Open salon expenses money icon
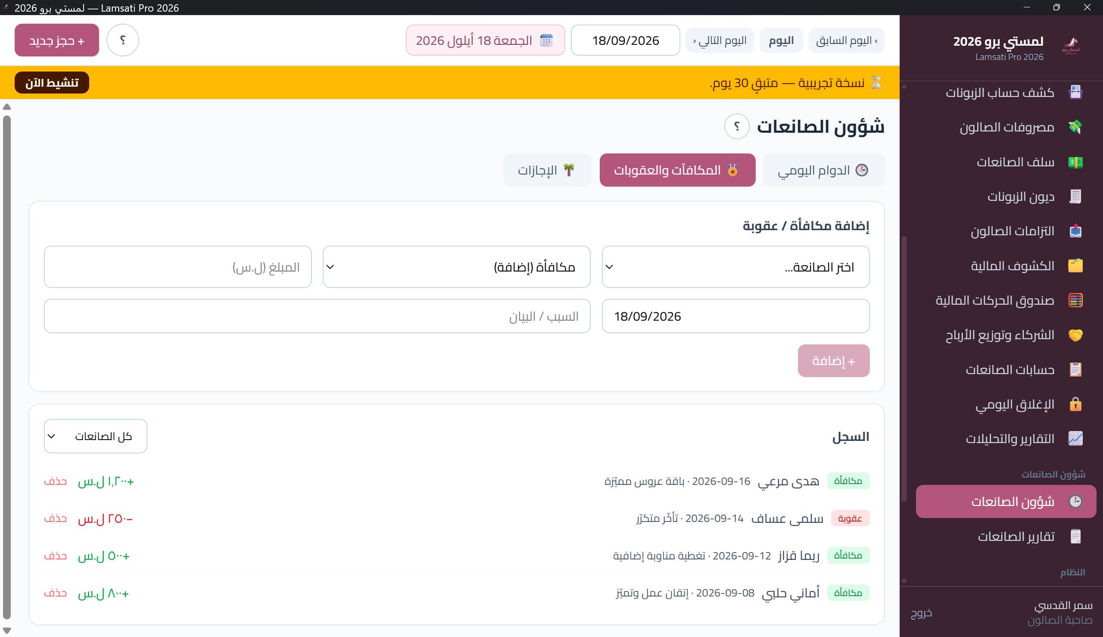 [1075, 127]
